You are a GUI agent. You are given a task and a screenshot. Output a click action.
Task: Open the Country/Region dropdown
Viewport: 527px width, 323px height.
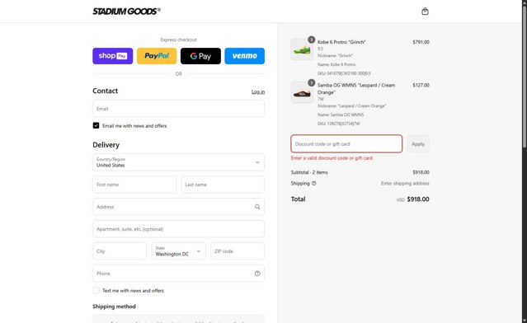point(178,162)
